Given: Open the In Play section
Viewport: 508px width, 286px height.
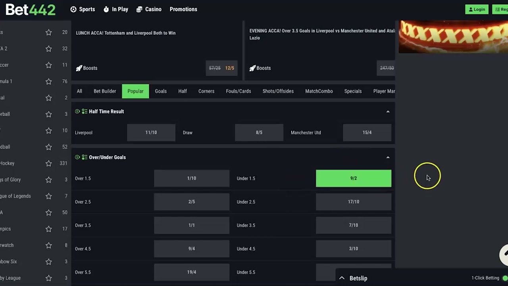Looking at the screenshot, I should pos(116,9).
